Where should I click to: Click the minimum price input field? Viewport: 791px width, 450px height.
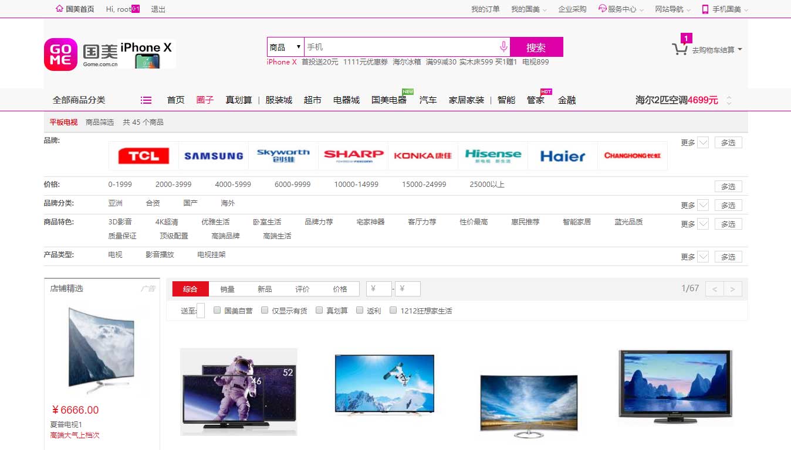tap(379, 289)
